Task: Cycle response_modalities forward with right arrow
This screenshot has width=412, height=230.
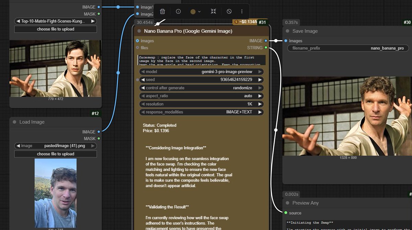Action: tap(260, 112)
